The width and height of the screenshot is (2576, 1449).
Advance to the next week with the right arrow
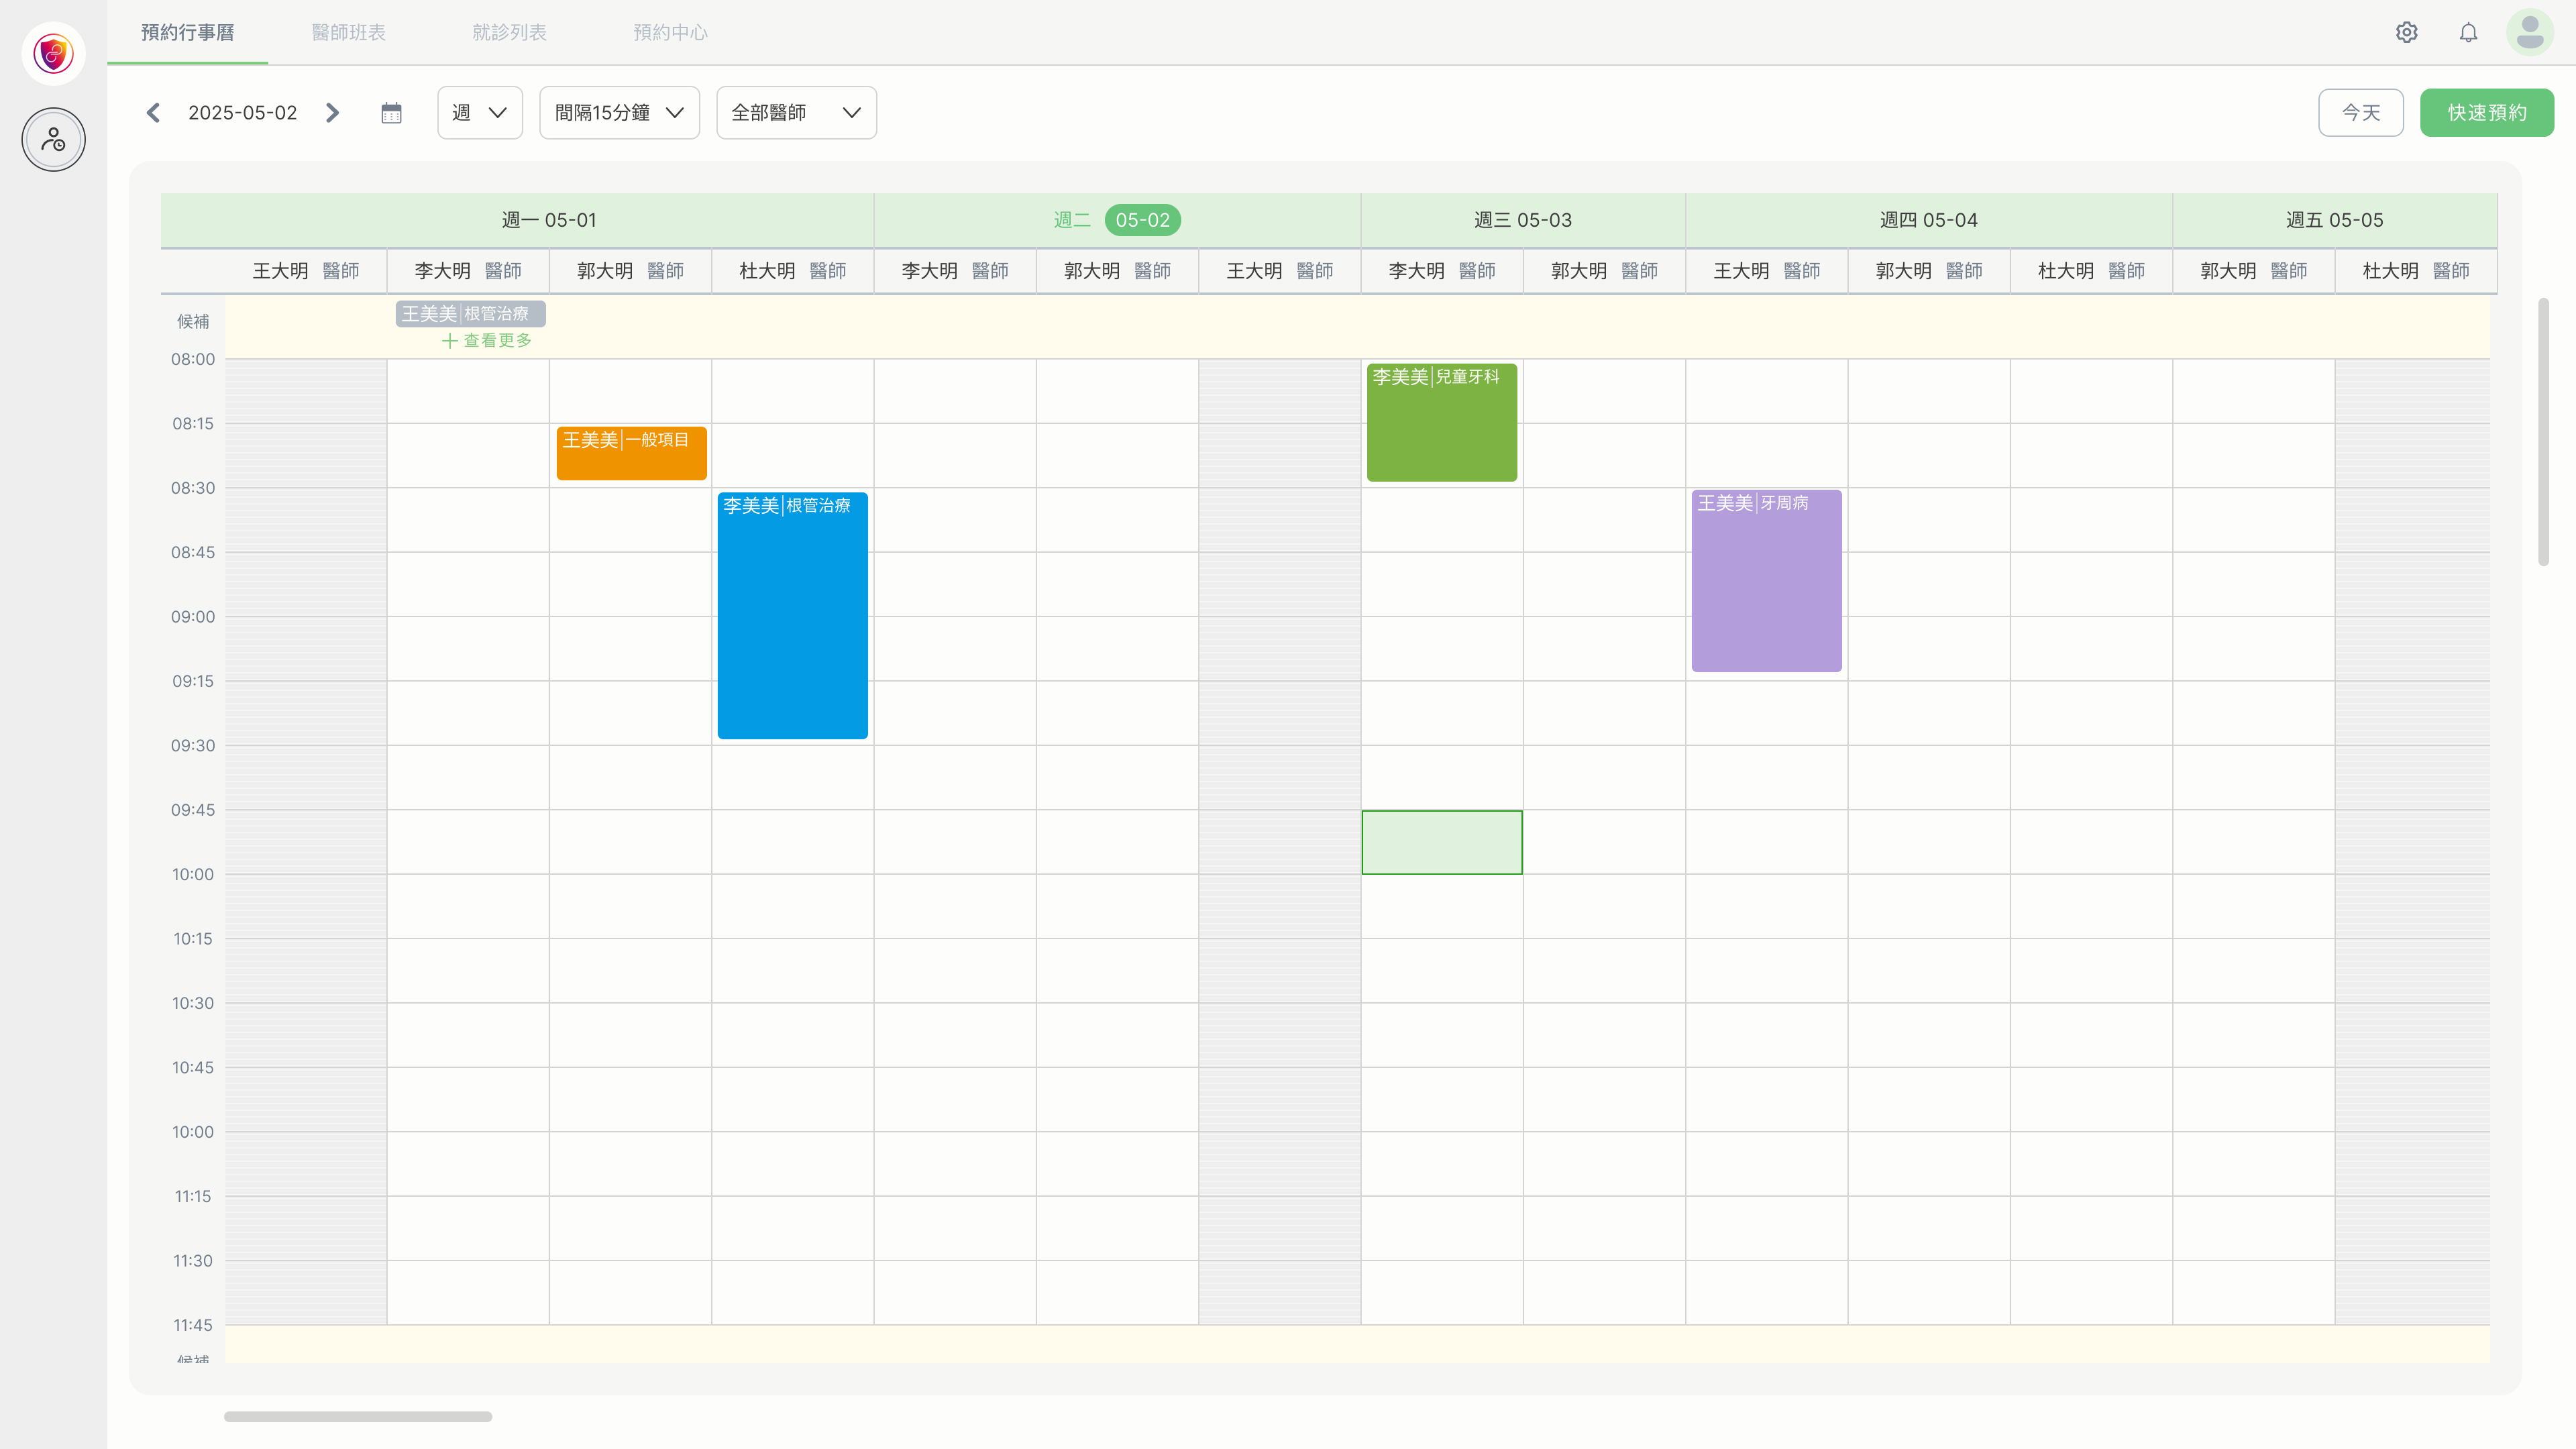pyautogui.click(x=333, y=113)
